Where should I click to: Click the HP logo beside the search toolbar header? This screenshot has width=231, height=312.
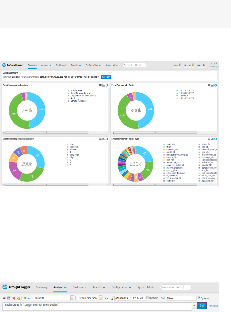coord(5,287)
